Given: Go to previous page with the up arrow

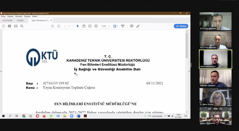Looking at the screenshot, I should tap(53, 26).
